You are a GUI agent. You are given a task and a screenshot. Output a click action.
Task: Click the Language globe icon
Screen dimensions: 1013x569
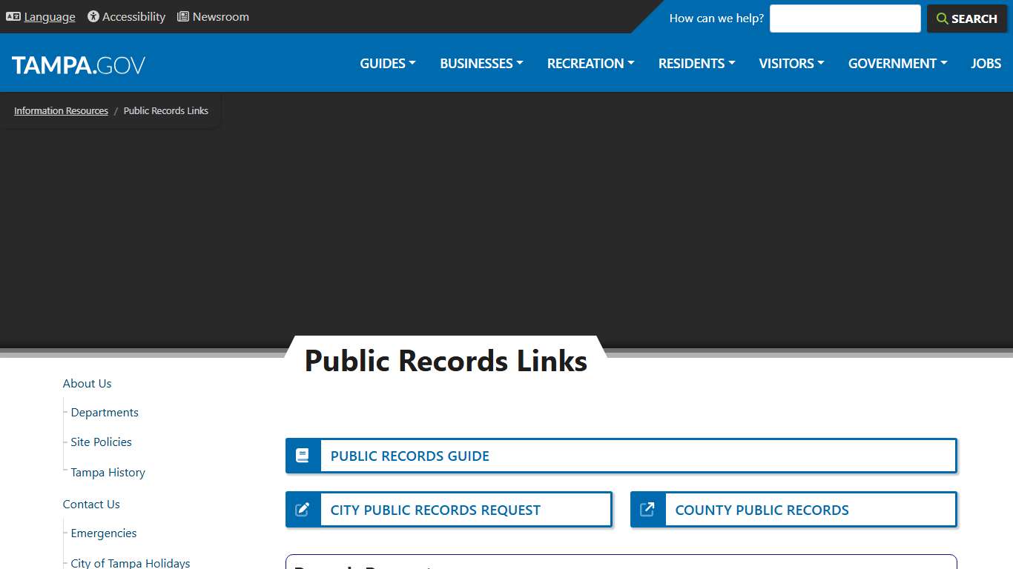(13, 16)
